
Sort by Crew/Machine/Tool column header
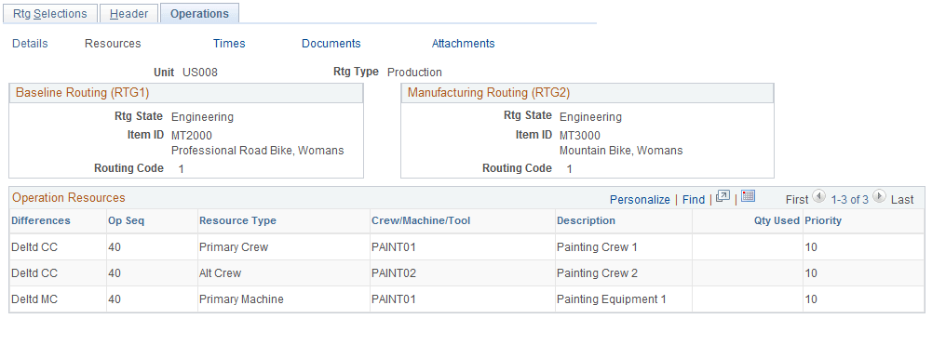point(421,220)
